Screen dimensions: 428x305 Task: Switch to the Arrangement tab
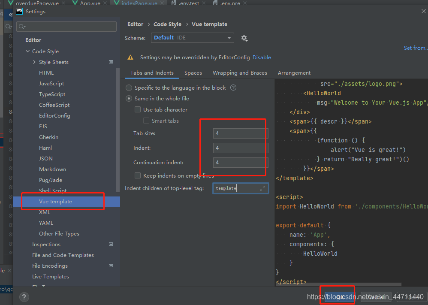tap(294, 73)
